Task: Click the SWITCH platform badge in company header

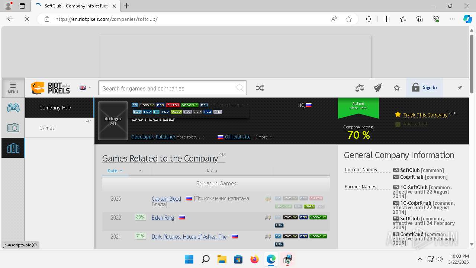Action: 173,105
